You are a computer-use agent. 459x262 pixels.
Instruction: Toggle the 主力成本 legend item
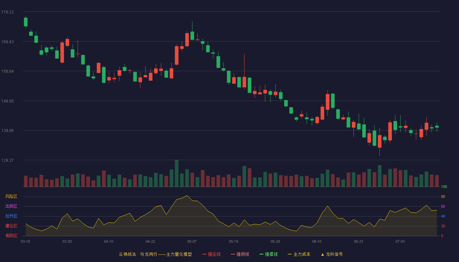[x=299, y=254]
